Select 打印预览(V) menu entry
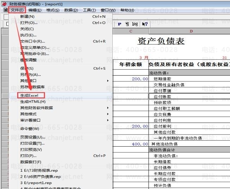Viewport: 230px width, 189px height. click(61, 149)
